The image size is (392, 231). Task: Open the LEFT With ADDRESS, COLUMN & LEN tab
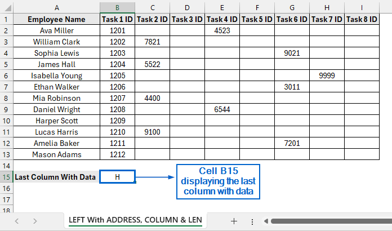point(135,220)
